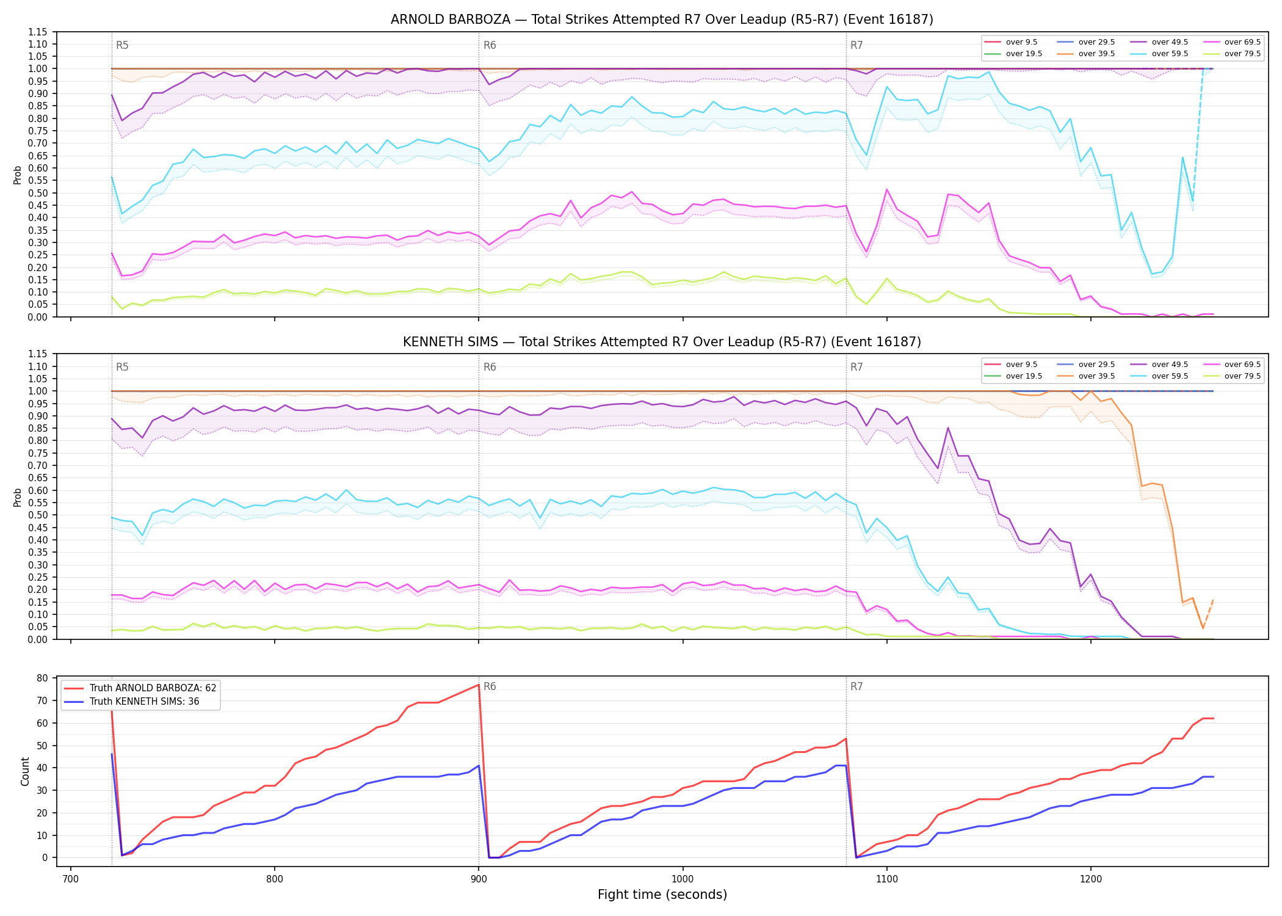Click the 1200 x-axis tick label
The width and height of the screenshot is (1282, 916).
click(x=1090, y=879)
